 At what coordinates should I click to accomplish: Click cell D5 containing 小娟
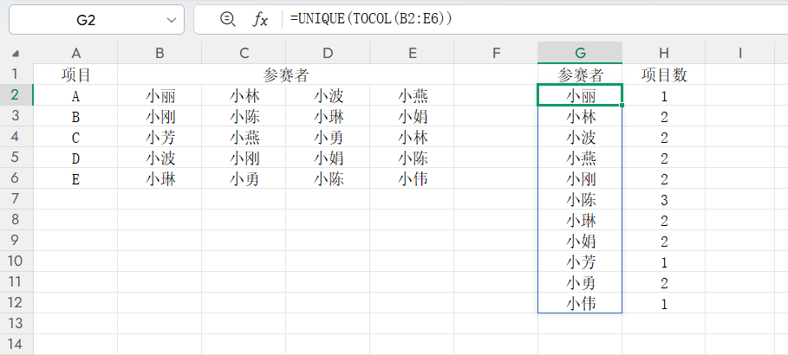[328, 158]
